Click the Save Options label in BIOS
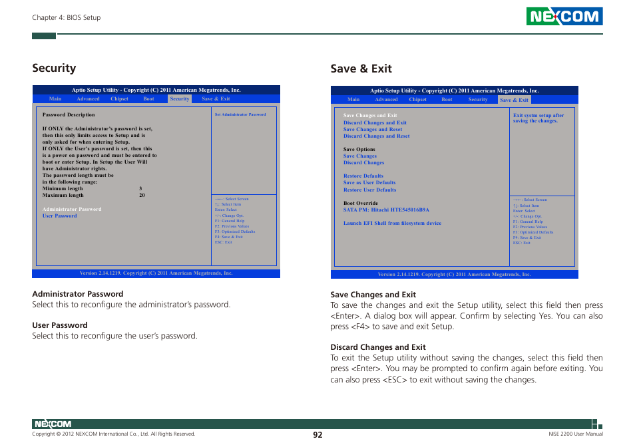This screenshot has width=635, height=447. pyautogui.click(x=359, y=149)
